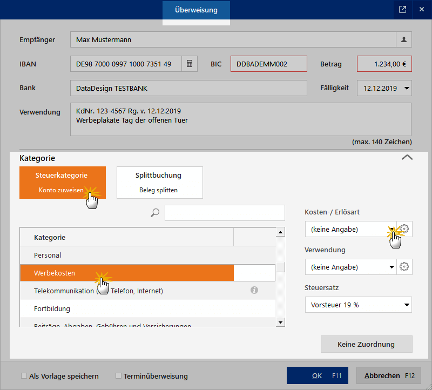The height and width of the screenshot is (390, 432).
Task: Show info icon for Telekommunikation row
Action: click(254, 290)
